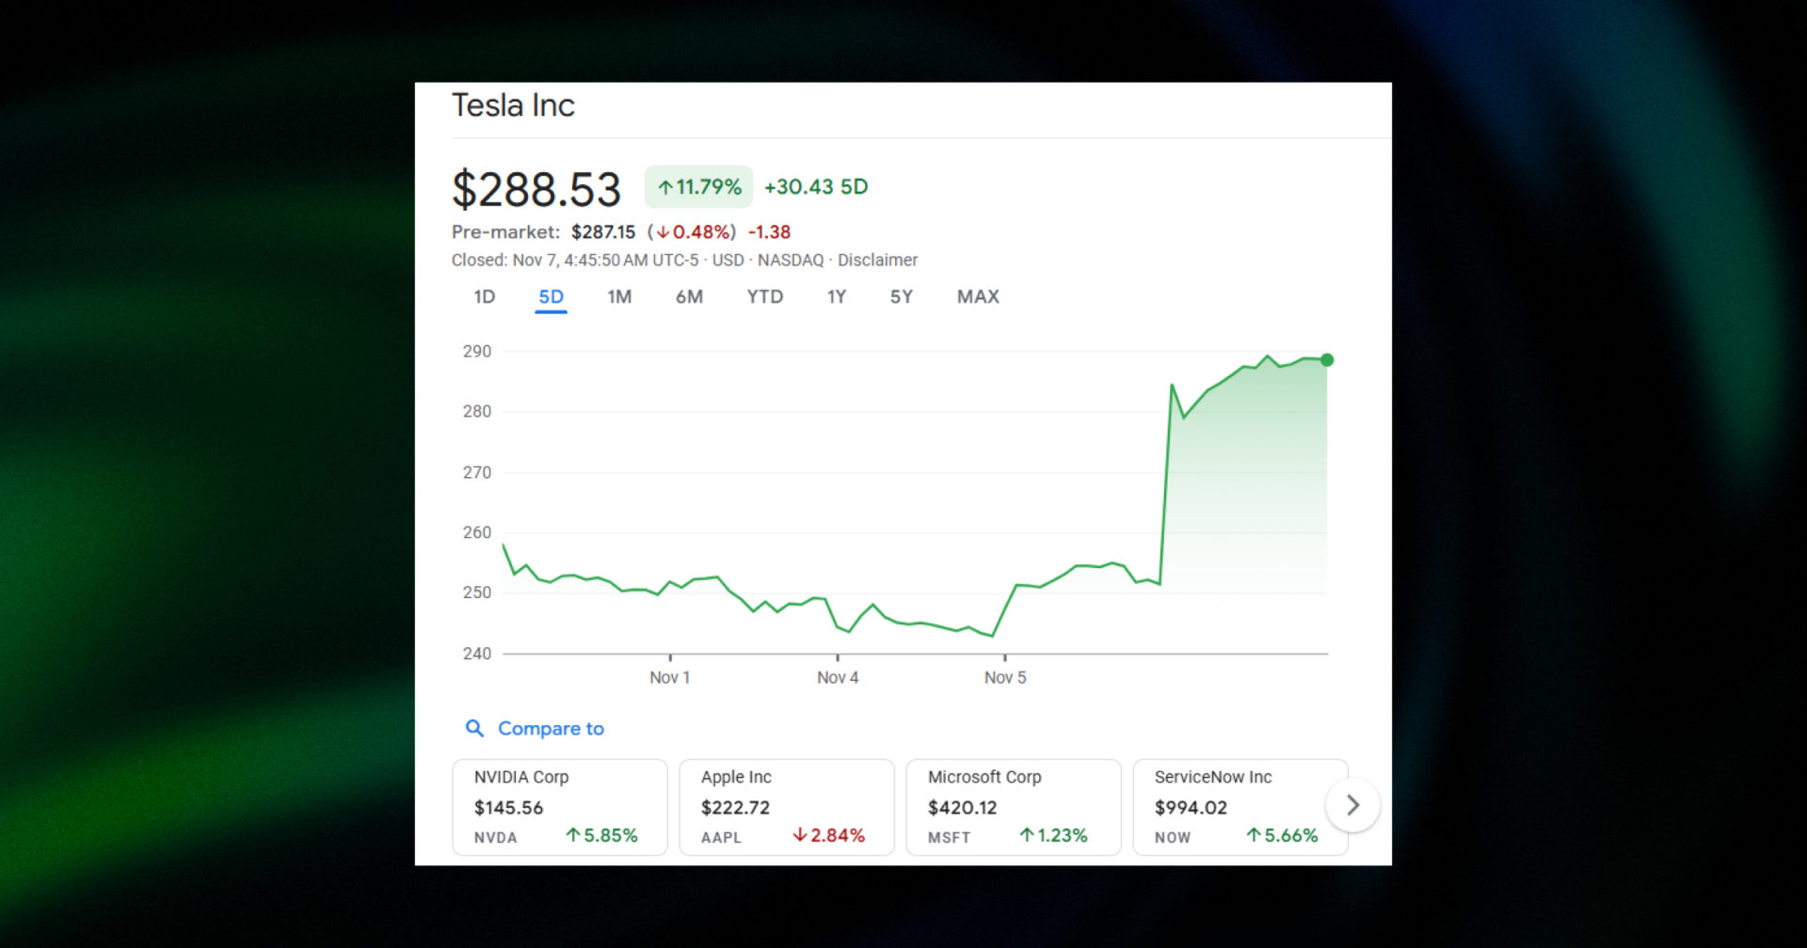Open the Microsoft Corp comparison card

(x=1013, y=807)
